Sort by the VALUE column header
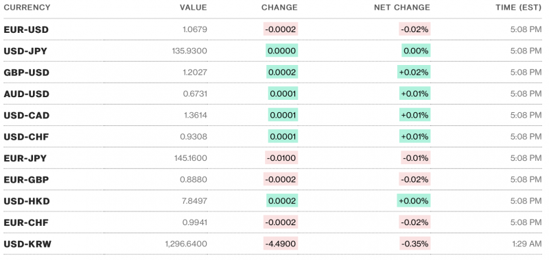This screenshot has width=549, height=260. 194,8
